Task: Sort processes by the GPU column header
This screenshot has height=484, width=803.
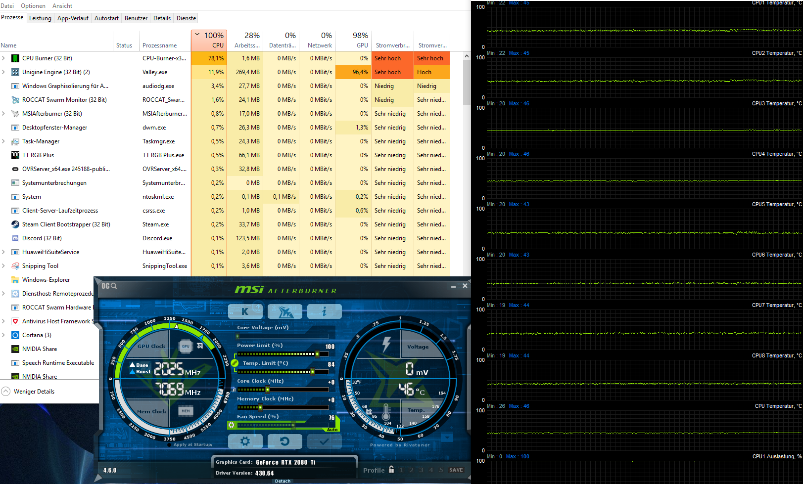Action: click(x=353, y=40)
